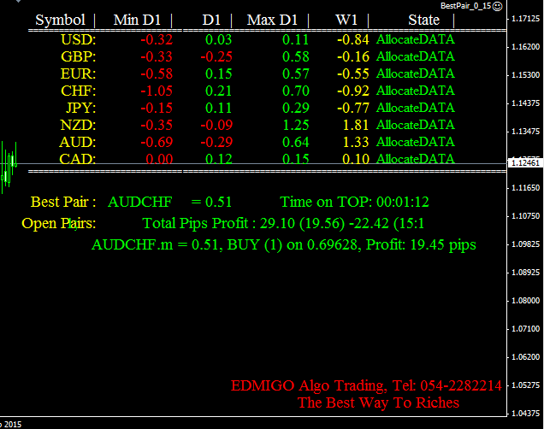Select the NZD: symbol row label

(78, 125)
